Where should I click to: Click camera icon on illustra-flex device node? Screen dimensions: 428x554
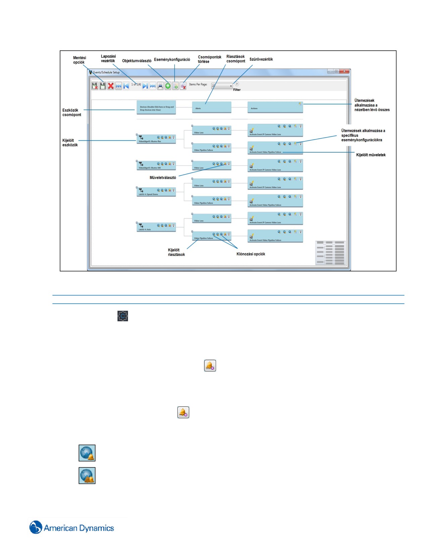pos(141,137)
